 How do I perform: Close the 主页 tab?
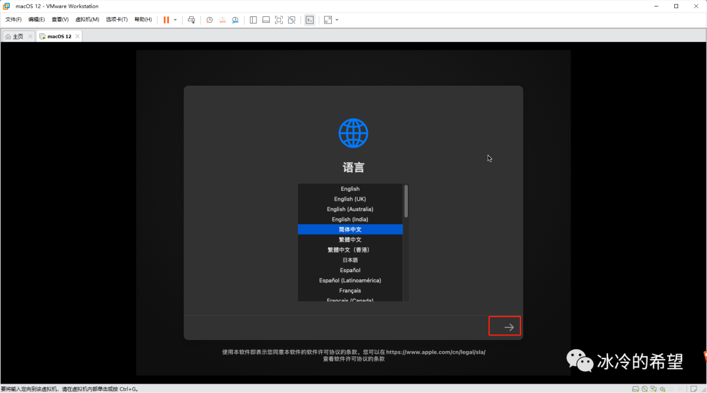point(30,37)
